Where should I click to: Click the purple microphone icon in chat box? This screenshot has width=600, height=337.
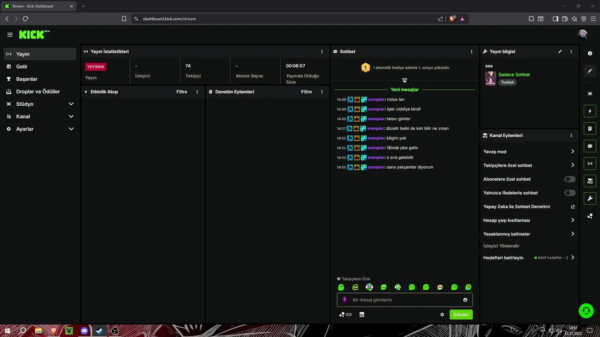click(x=345, y=300)
